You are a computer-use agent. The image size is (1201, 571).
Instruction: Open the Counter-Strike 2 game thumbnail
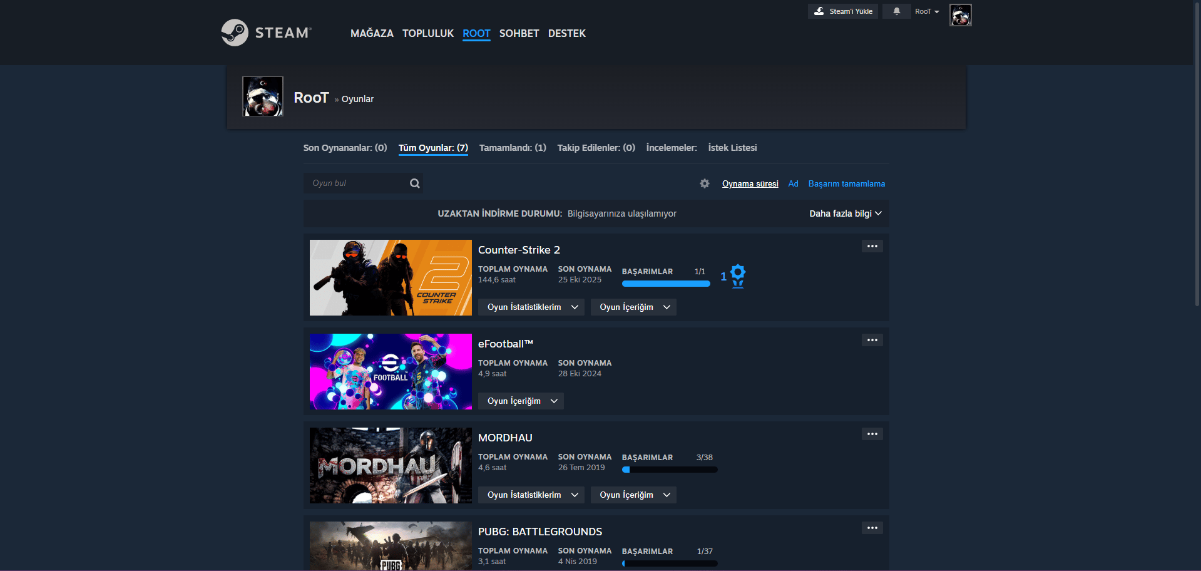click(391, 277)
